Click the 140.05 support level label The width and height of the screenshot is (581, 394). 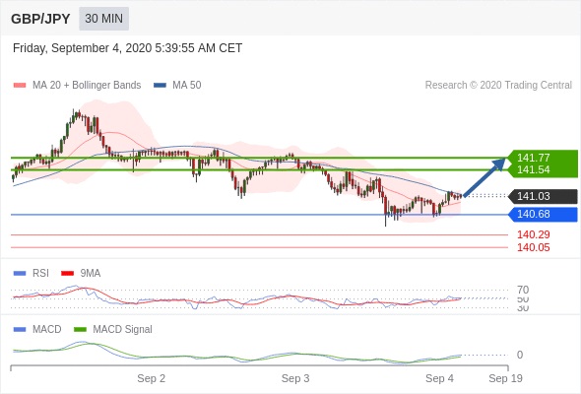pos(533,247)
